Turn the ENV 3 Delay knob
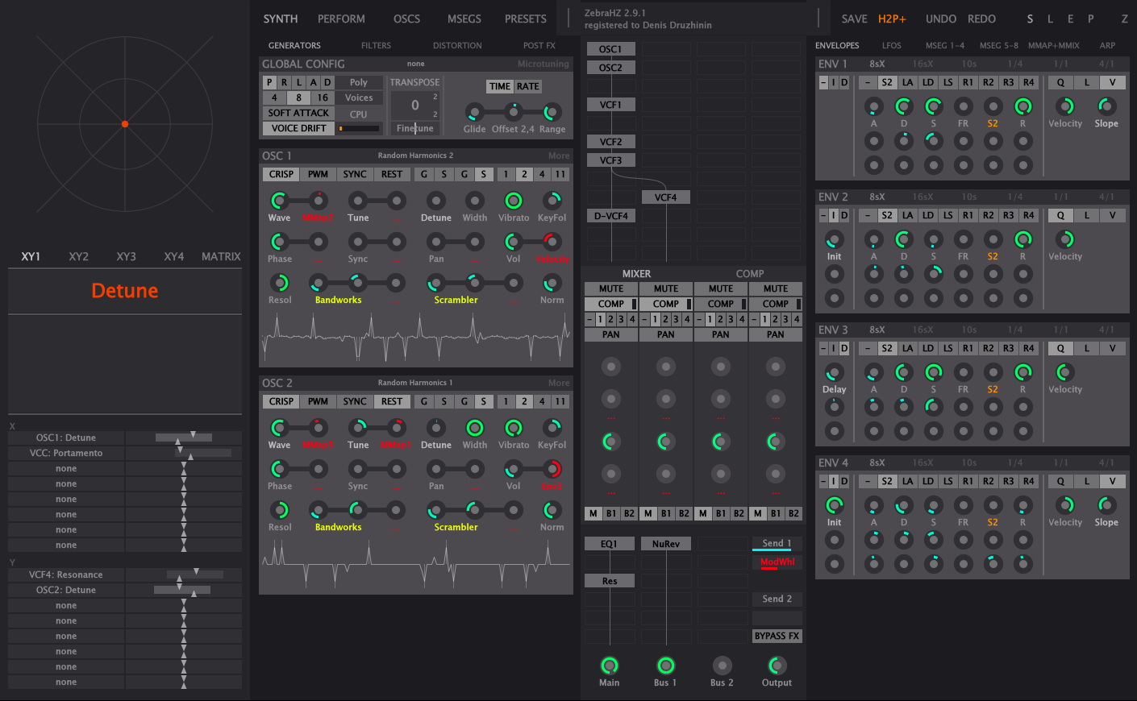Image resolution: width=1137 pixels, height=701 pixels. pyautogui.click(x=834, y=372)
